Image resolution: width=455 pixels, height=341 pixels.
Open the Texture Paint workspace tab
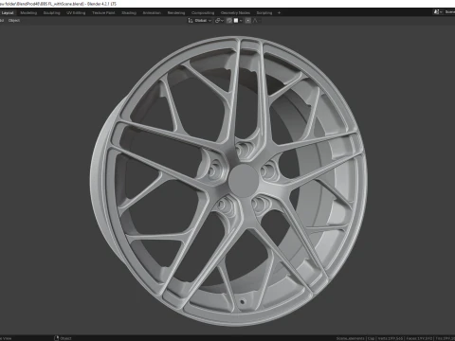103,13
